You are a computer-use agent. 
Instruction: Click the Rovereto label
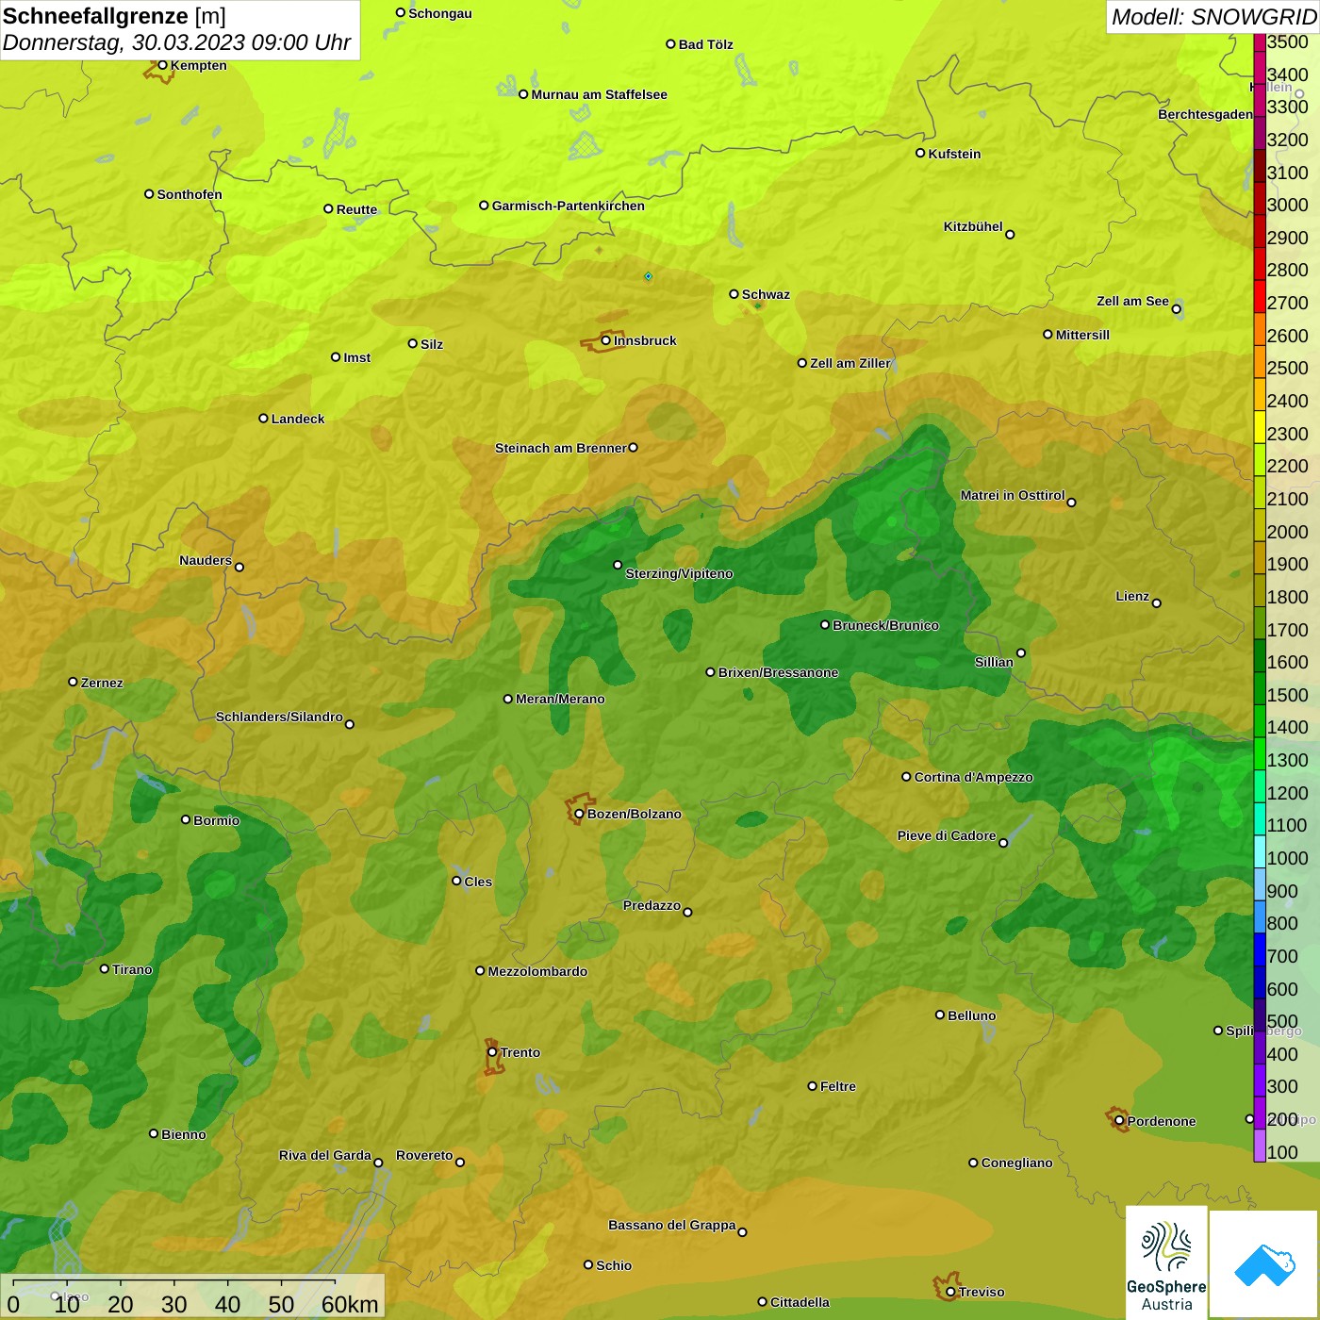424,1155
